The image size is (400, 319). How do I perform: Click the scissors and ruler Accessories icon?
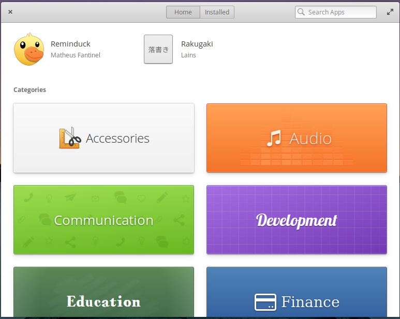pyautogui.click(x=70, y=138)
